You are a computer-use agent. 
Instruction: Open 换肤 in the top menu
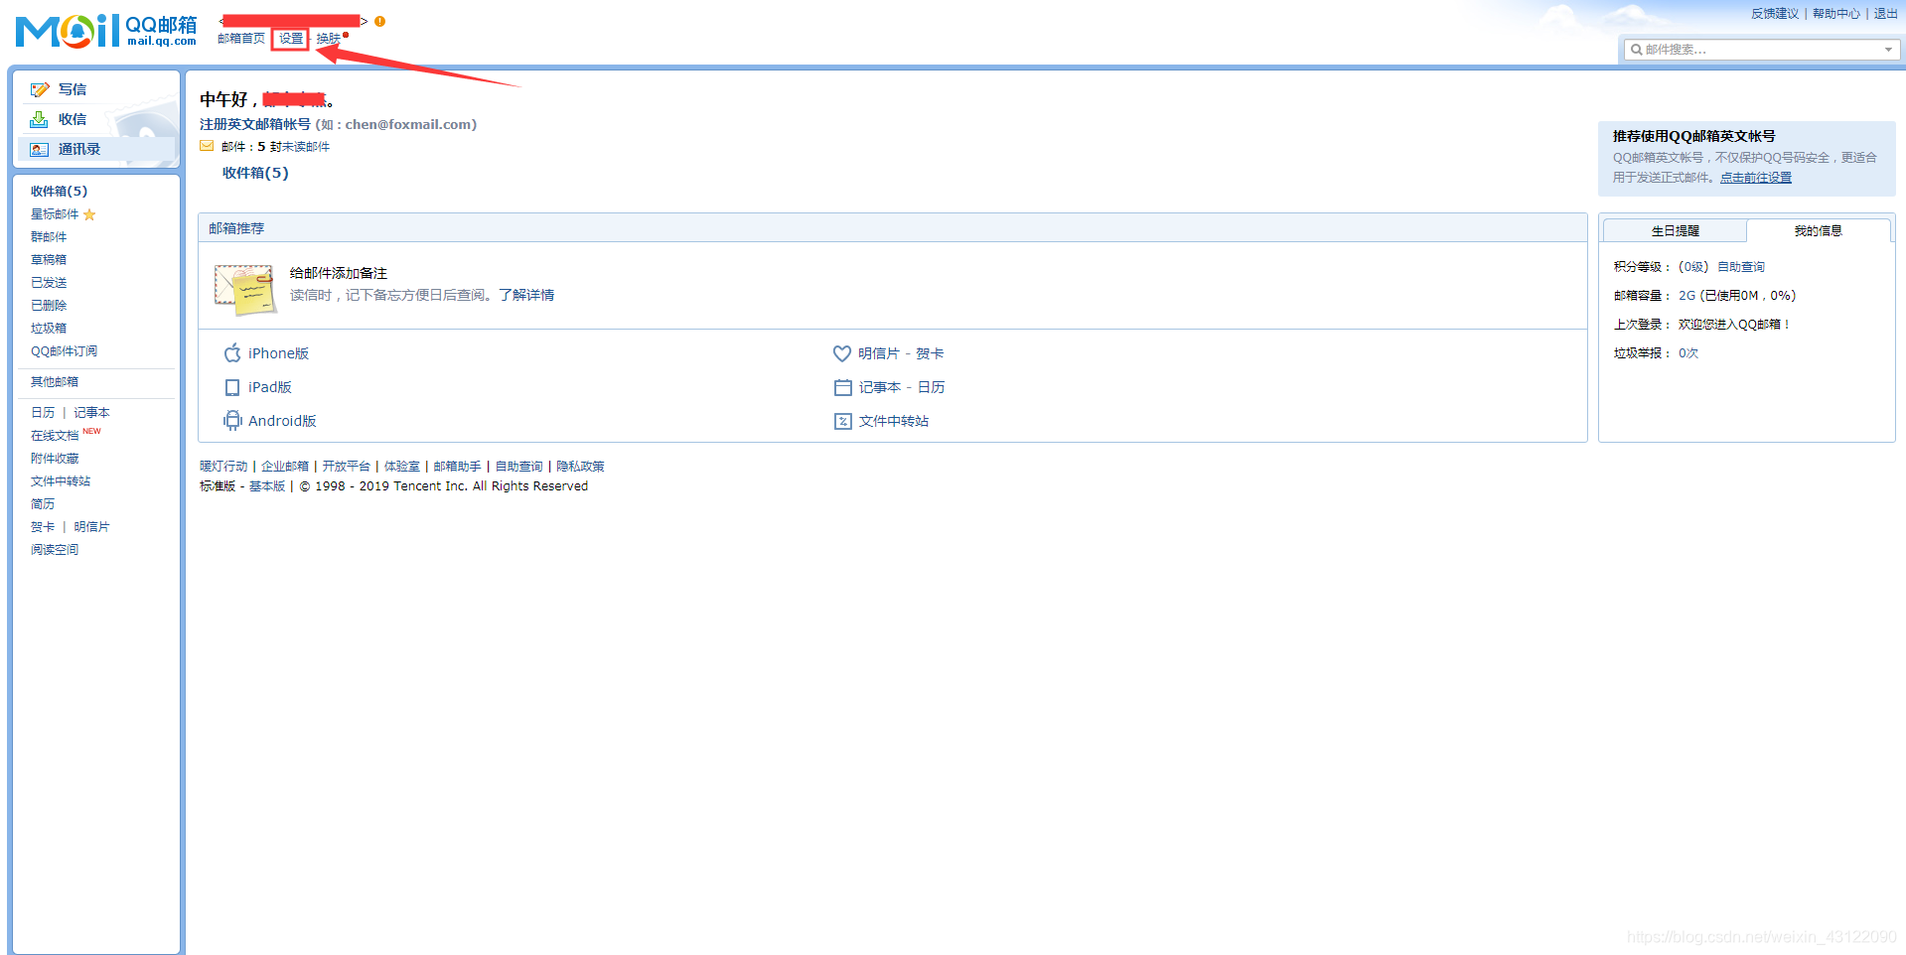329,39
